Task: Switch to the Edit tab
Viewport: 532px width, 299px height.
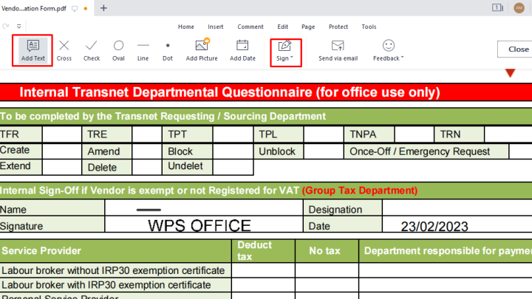Action: pyautogui.click(x=282, y=27)
